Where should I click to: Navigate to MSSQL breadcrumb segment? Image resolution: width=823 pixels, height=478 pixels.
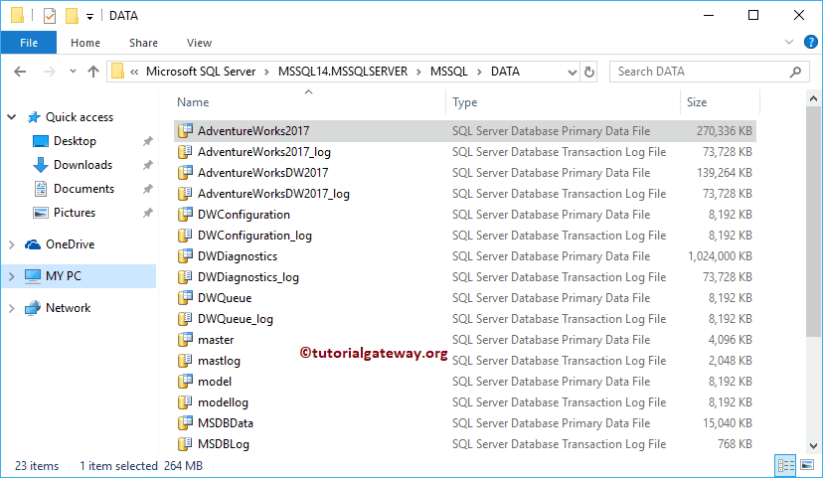448,72
